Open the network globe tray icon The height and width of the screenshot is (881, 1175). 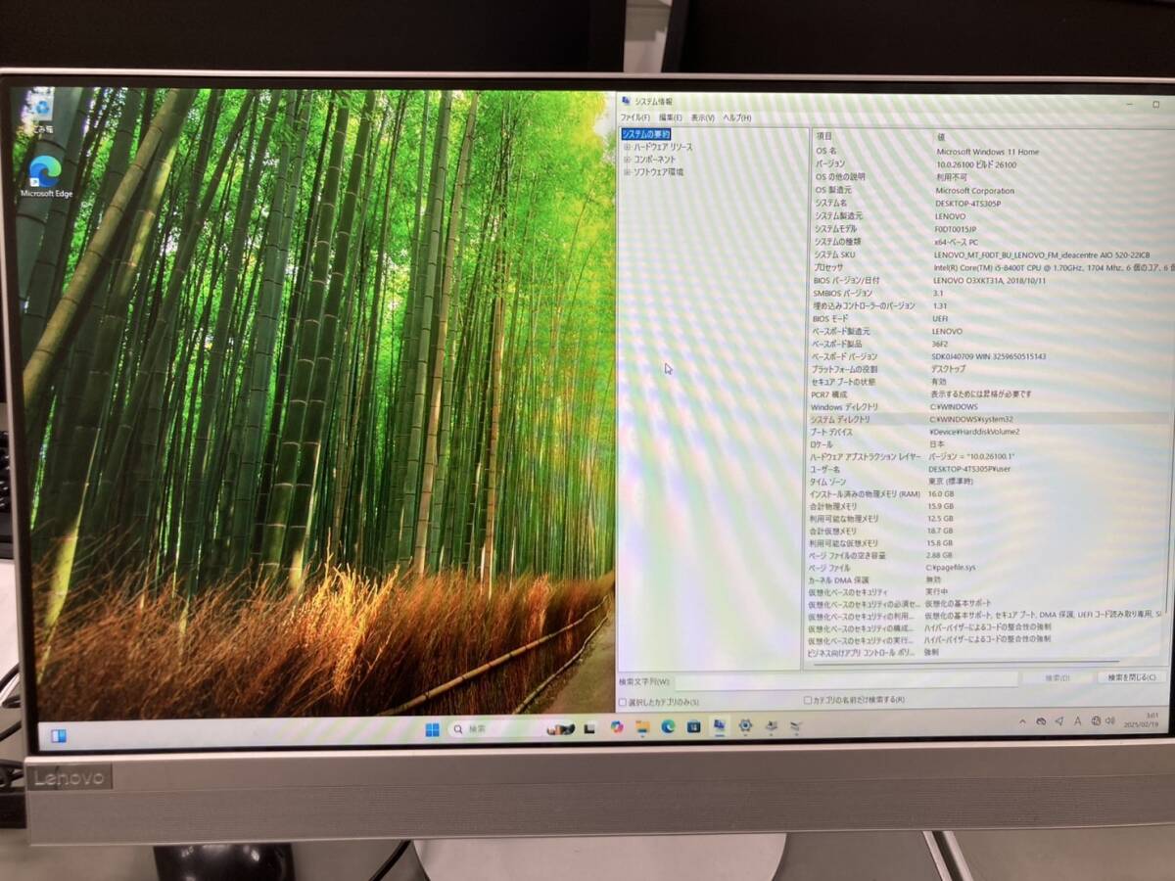[x=1096, y=720]
